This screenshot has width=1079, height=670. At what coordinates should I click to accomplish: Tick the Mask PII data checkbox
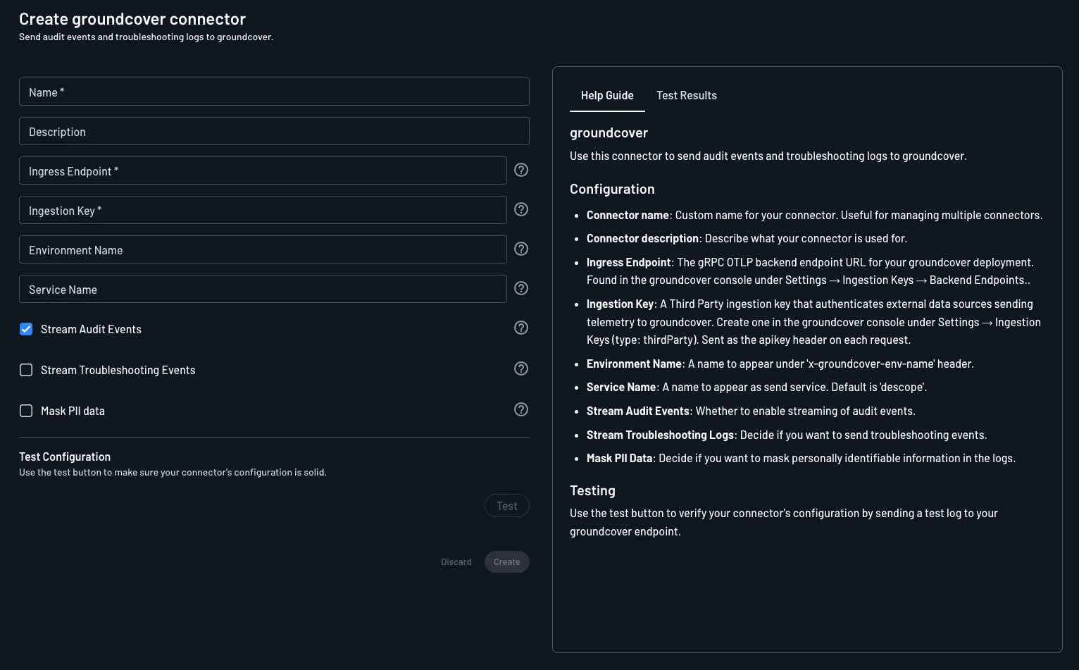click(26, 411)
